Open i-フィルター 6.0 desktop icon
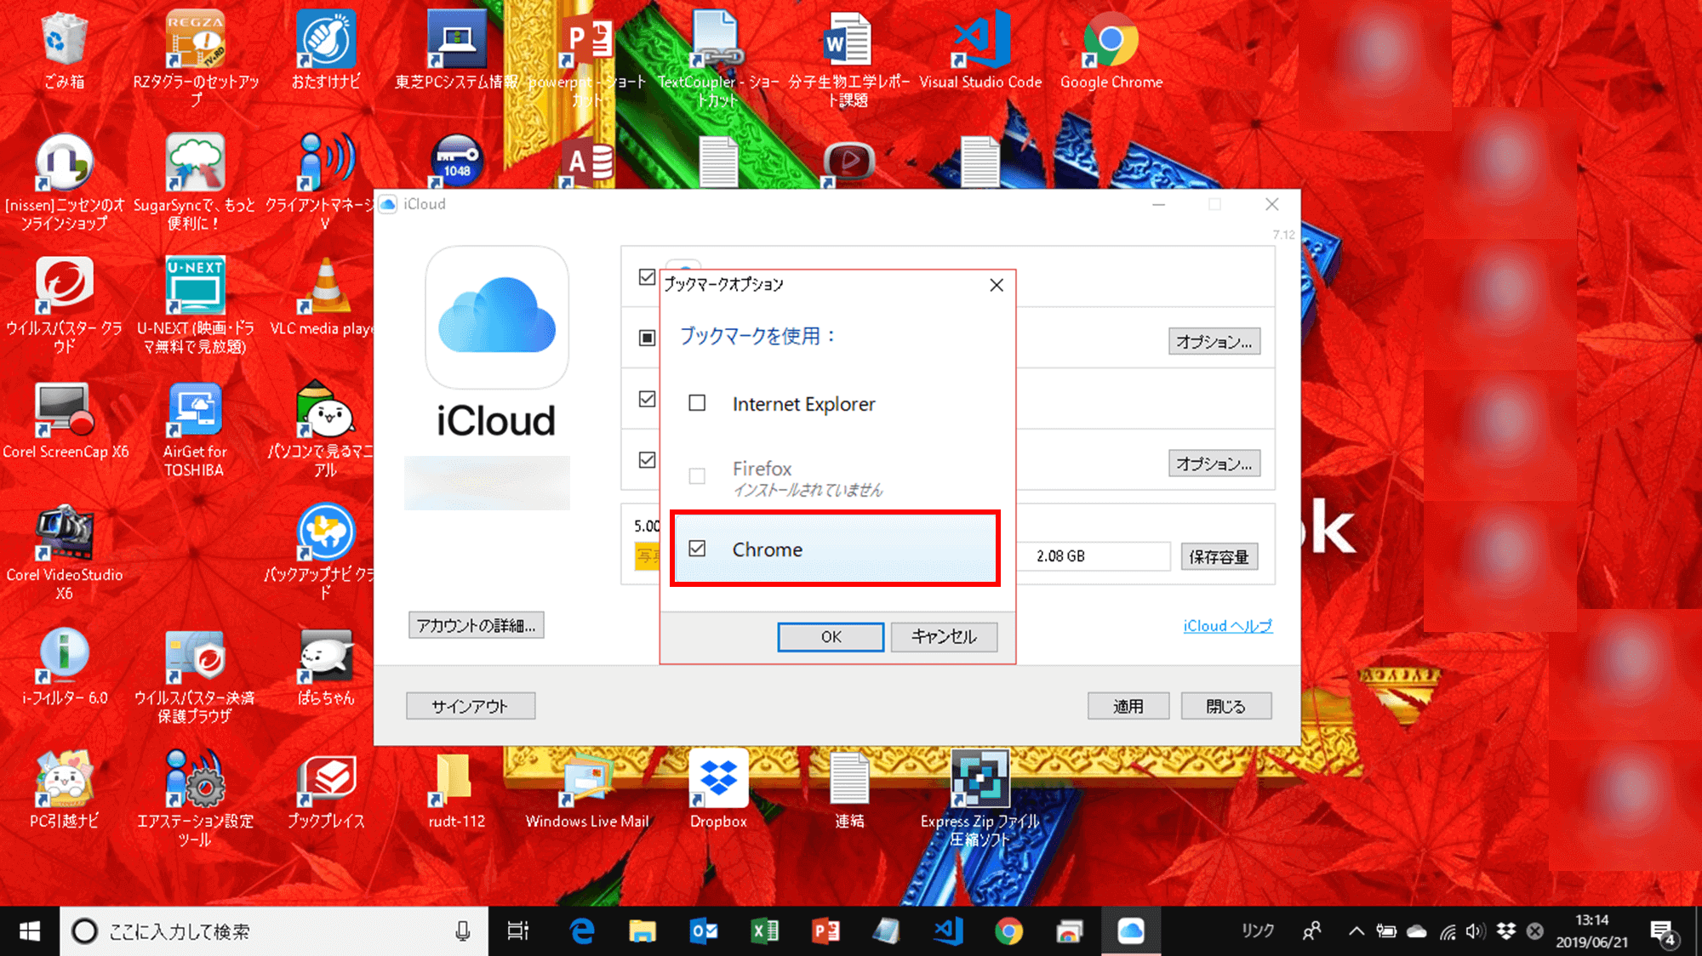Viewport: 1702px width, 956px height. point(64,668)
